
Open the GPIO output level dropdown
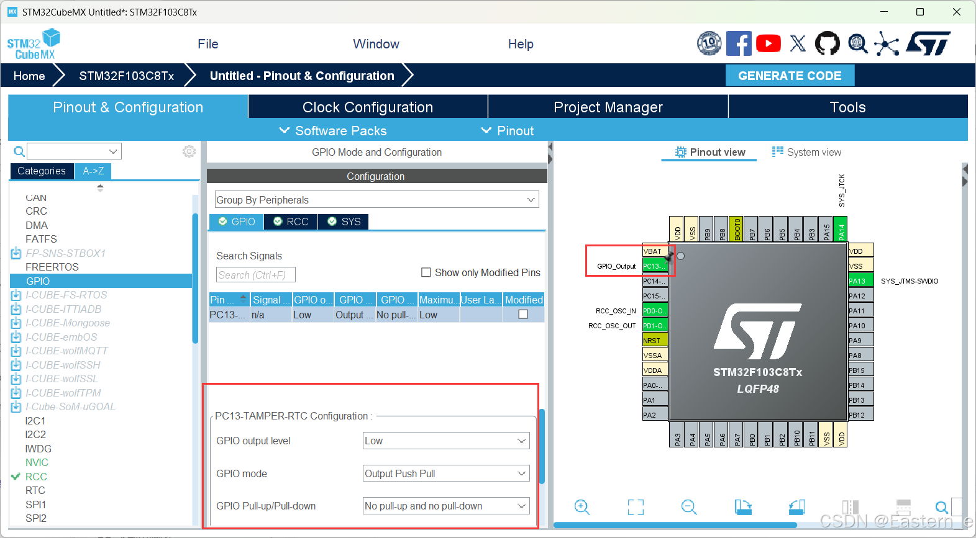tap(446, 441)
